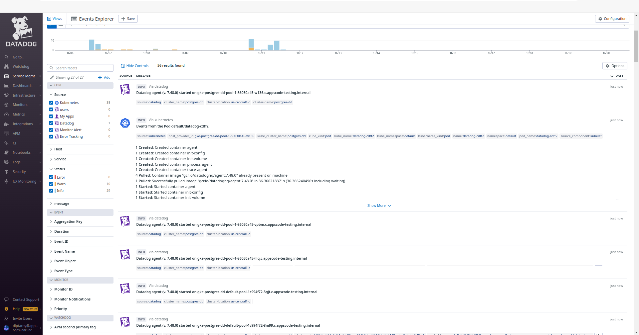Click the Search facets input field
This screenshot has height=335, width=639.
click(x=80, y=68)
